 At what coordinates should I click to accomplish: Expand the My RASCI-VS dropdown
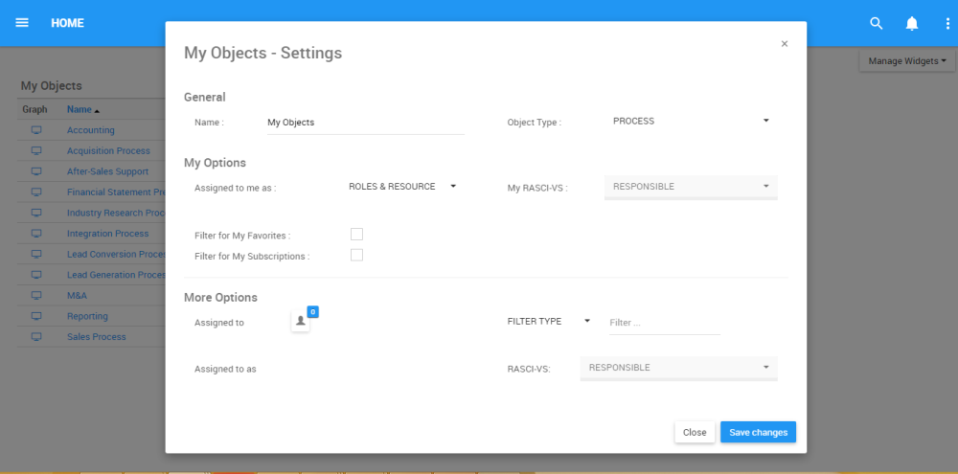pyautogui.click(x=691, y=187)
